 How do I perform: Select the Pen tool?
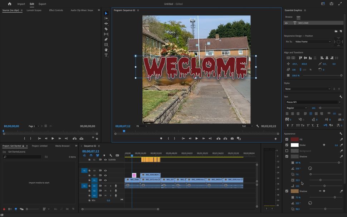(106, 39)
